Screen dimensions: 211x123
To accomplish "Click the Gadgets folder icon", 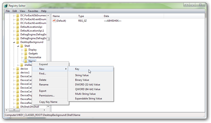I will coord(26,53).
